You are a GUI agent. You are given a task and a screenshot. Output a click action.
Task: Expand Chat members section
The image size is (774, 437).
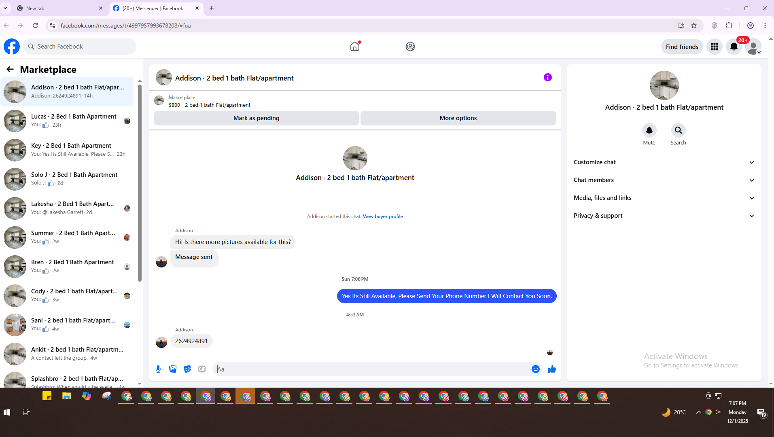[664, 180]
